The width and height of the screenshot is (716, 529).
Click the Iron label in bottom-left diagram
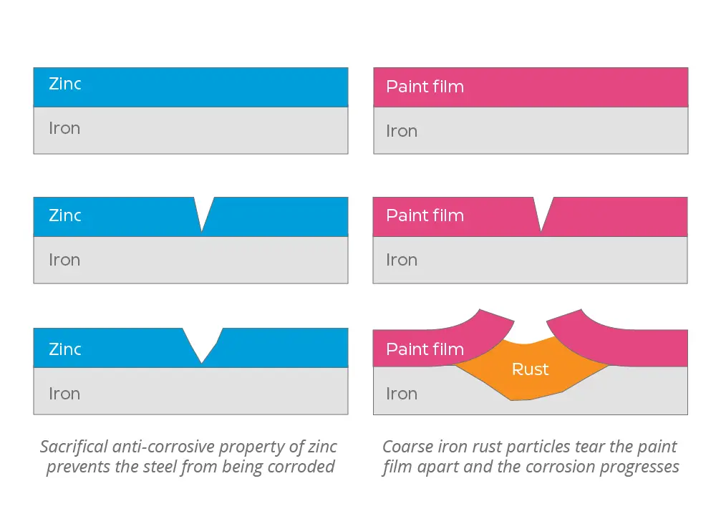tap(64, 394)
